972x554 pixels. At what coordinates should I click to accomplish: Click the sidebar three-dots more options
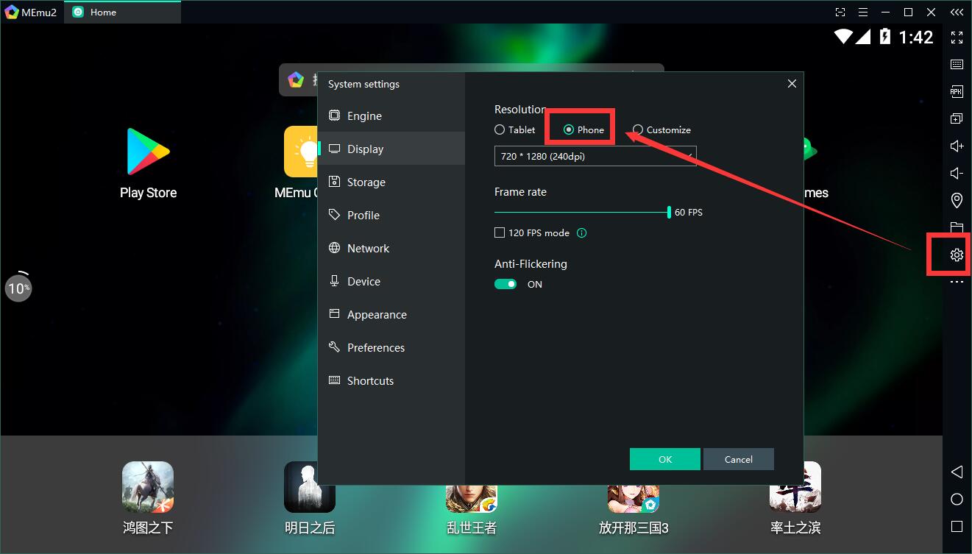point(957,282)
